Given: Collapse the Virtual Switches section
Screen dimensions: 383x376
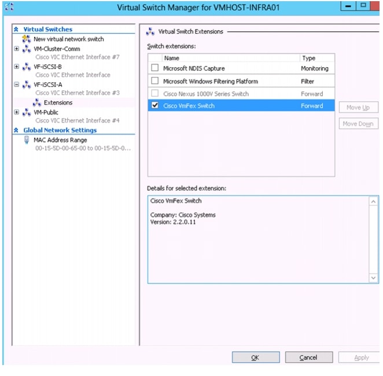Looking at the screenshot, I should coord(16,30).
